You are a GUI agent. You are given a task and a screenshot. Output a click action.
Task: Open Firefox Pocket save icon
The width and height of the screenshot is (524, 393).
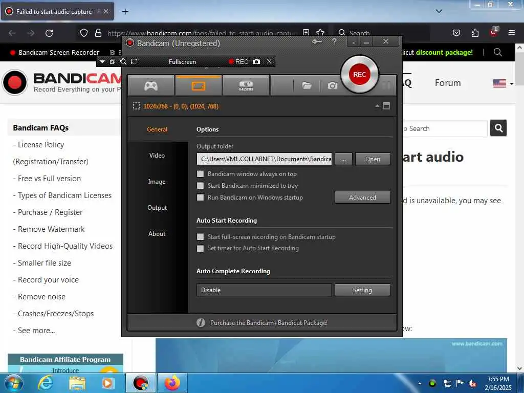pos(456,33)
